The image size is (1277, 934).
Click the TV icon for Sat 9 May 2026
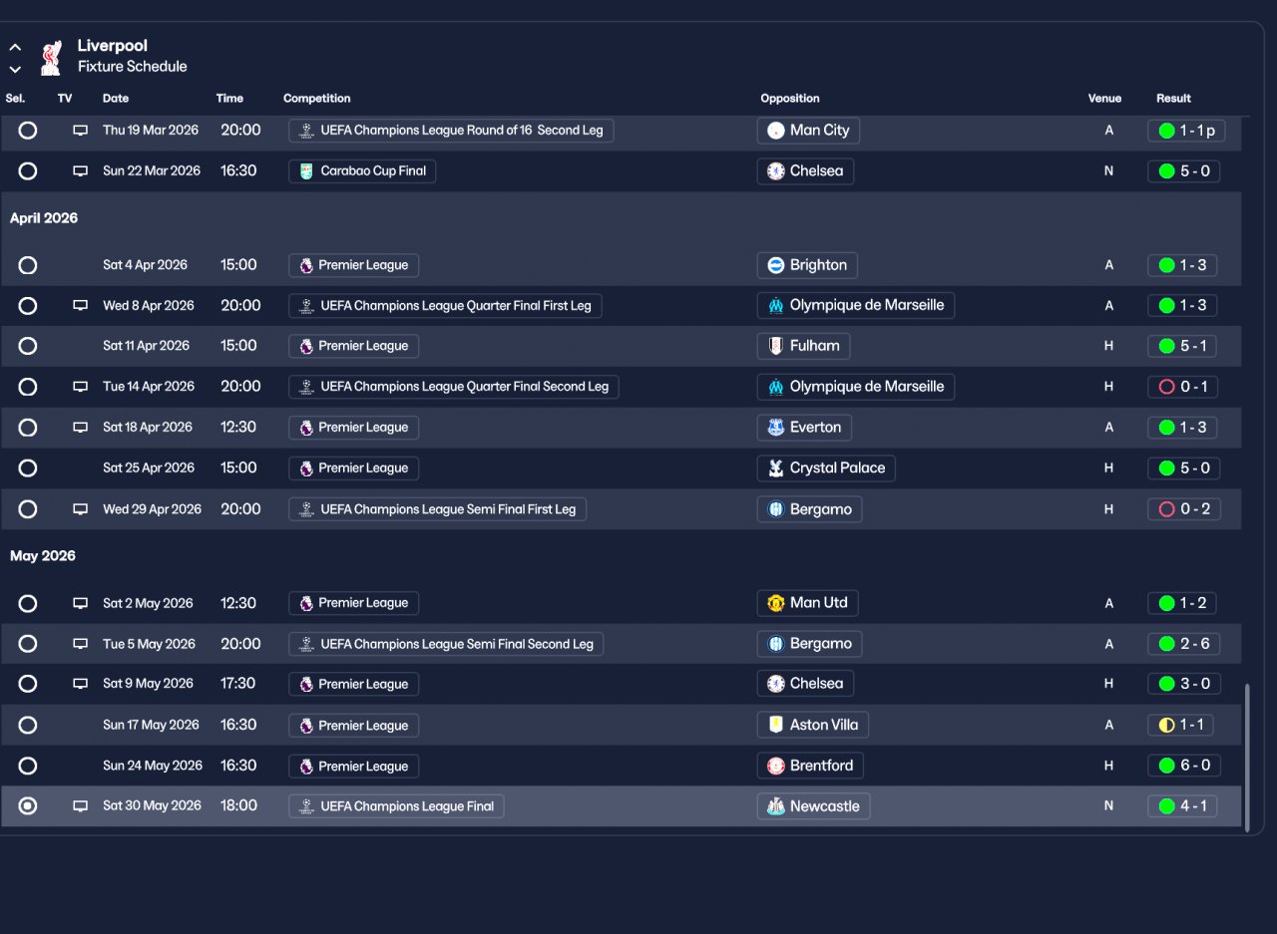81,684
